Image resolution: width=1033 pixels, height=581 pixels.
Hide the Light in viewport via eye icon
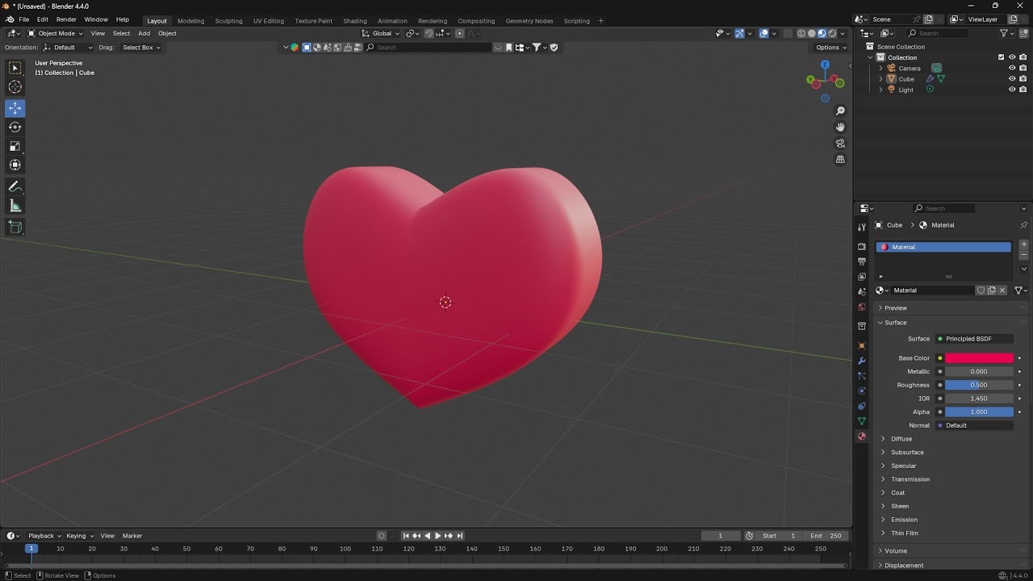tap(1012, 90)
